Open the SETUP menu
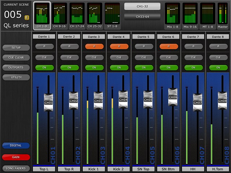 (x=16, y=48)
